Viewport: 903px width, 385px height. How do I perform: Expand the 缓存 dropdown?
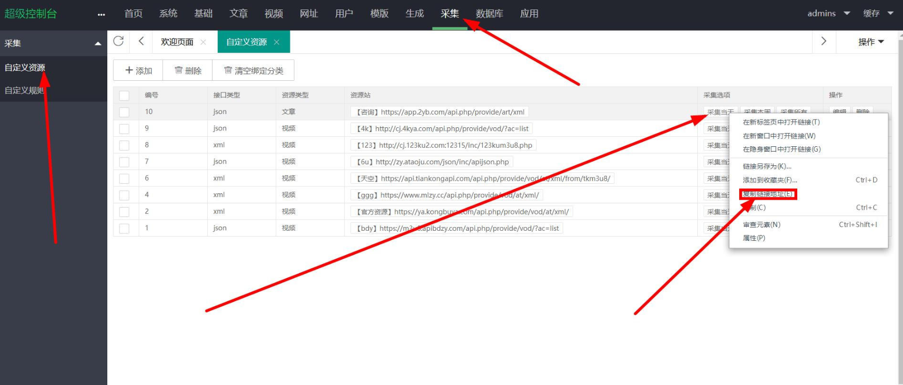pyautogui.click(x=878, y=14)
